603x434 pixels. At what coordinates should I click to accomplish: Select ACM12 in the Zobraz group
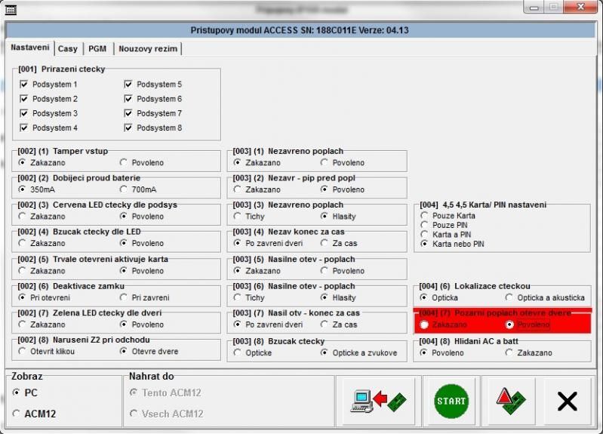17,414
